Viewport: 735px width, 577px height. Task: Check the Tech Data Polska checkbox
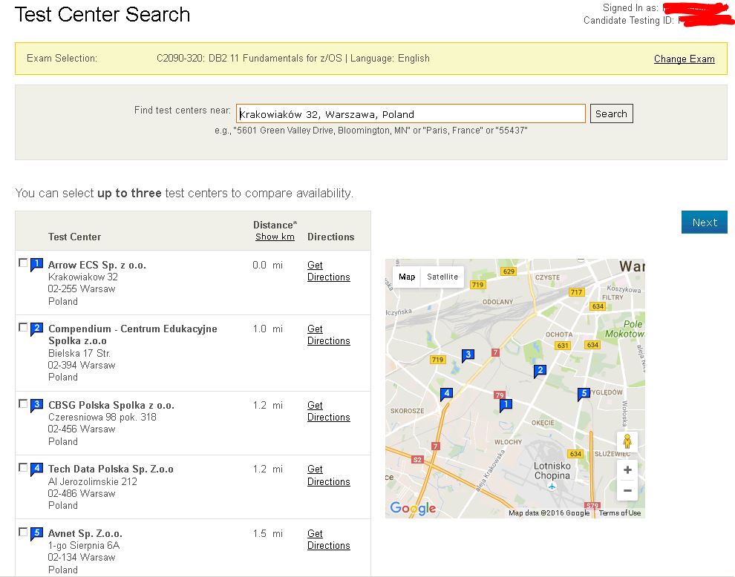22,467
